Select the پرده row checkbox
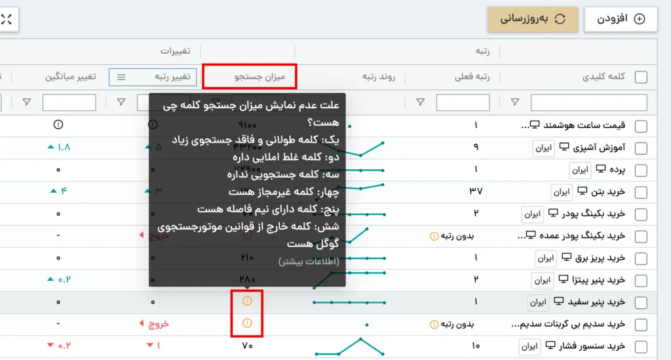Screen dimensions: 671x360 click(x=641, y=170)
